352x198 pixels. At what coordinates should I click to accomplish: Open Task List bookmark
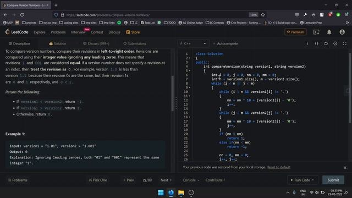pyautogui.click(x=147, y=23)
